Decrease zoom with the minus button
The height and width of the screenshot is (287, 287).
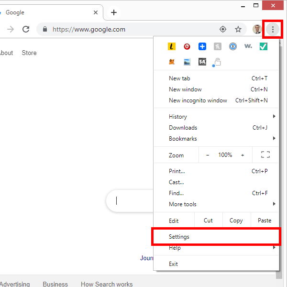pos(208,155)
